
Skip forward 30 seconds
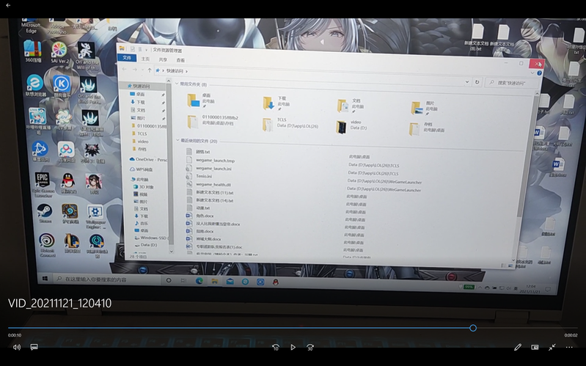(310, 347)
